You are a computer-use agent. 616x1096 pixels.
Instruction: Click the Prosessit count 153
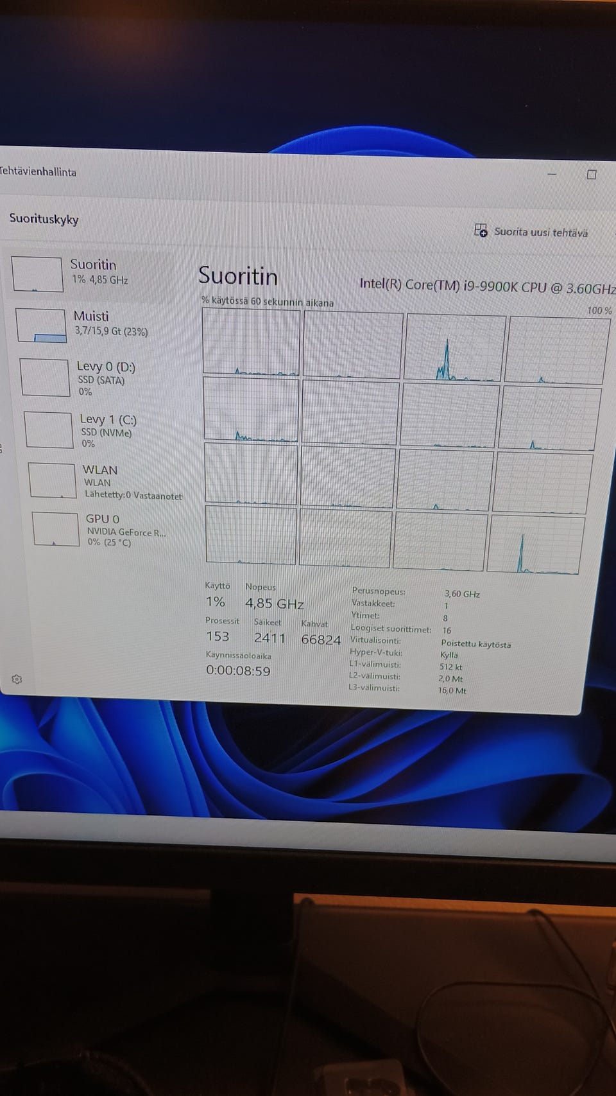point(218,636)
